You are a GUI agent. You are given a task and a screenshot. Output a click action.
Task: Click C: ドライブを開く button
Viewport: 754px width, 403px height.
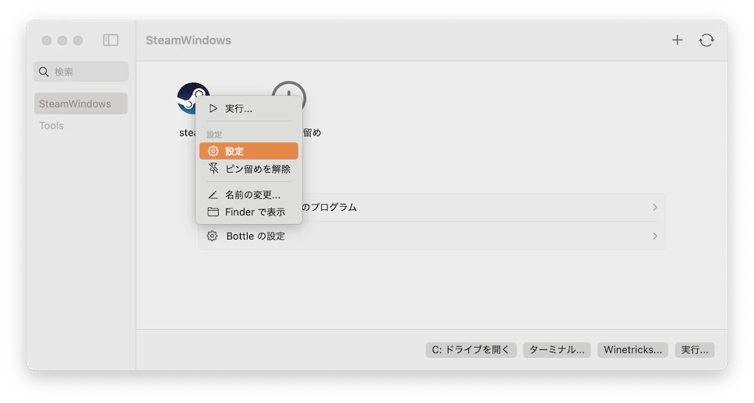[470, 349]
